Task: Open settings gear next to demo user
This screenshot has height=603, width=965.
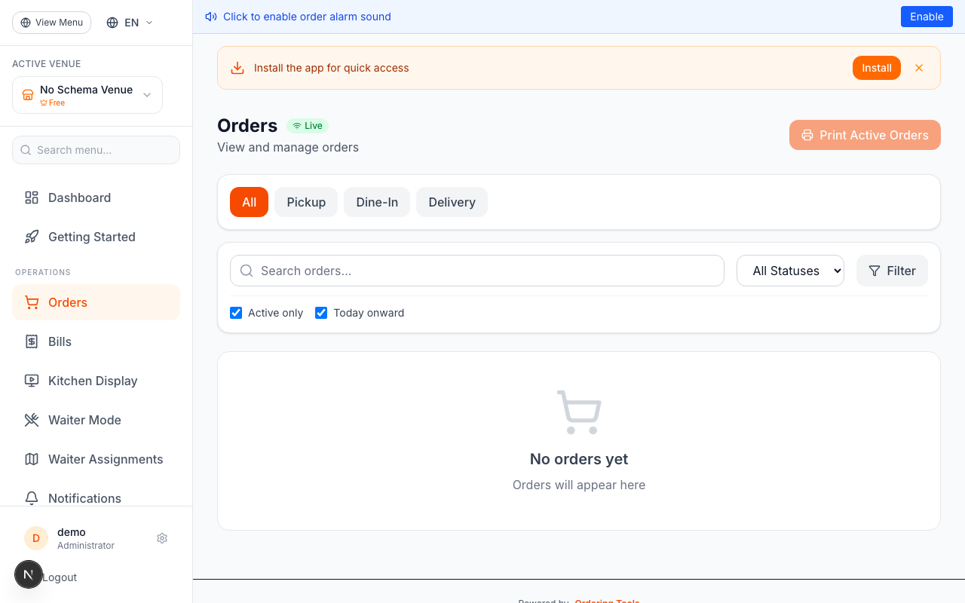Action: (162, 538)
